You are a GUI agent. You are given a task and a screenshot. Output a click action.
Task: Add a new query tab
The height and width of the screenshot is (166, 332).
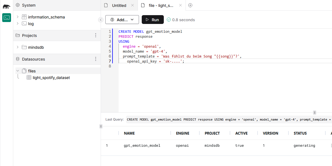tap(190, 5)
